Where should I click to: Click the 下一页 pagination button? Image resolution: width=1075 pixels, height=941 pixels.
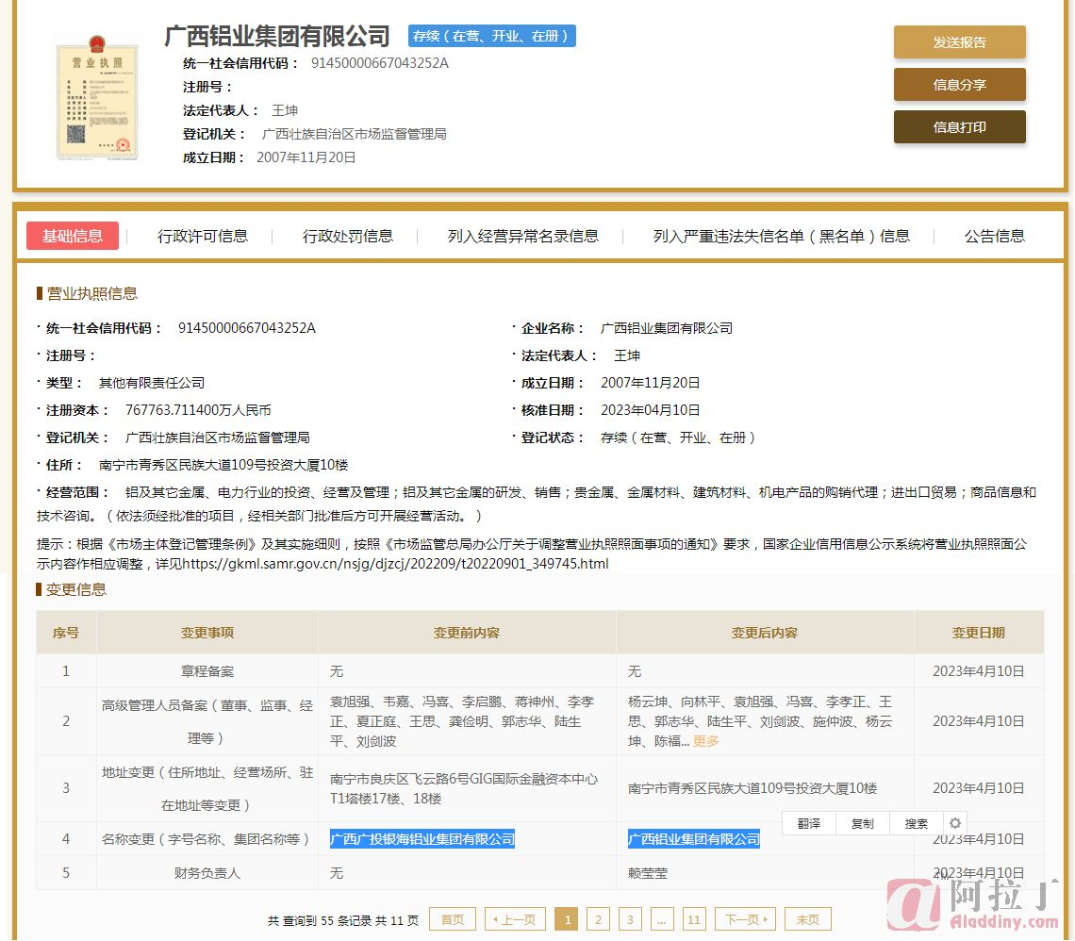coord(745,919)
